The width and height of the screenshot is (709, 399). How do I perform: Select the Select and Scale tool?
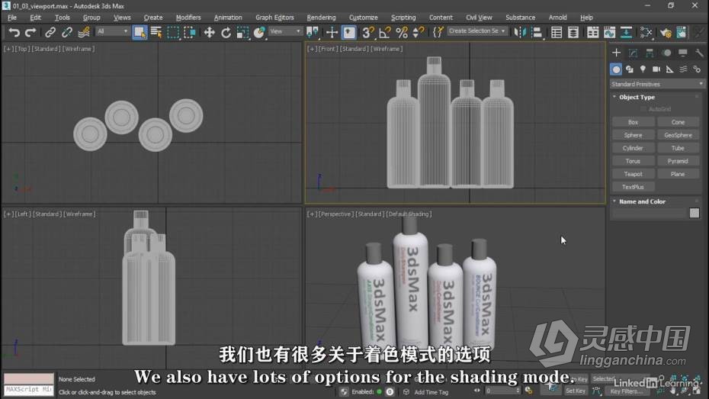[243, 32]
